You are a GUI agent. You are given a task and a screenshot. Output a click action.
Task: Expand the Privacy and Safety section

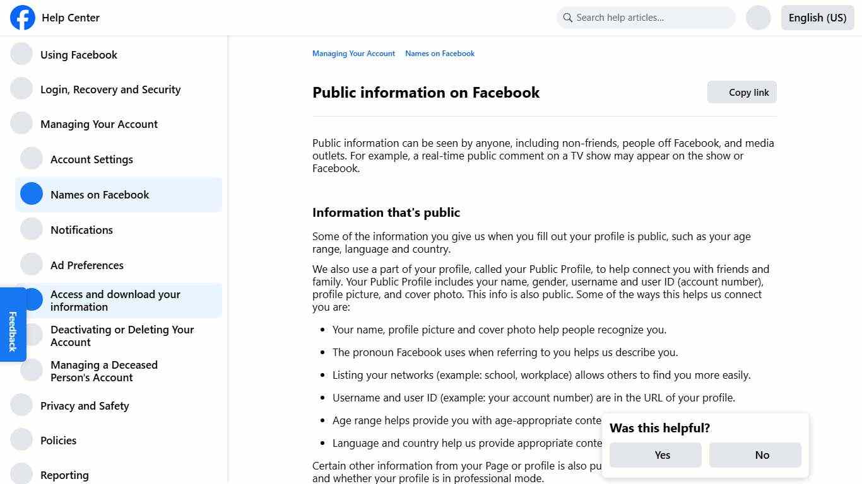pos(85,405)
